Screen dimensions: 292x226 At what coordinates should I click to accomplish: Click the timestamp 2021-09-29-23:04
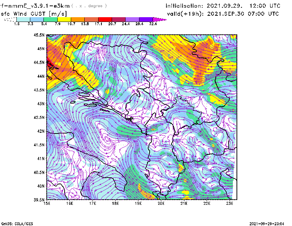point(267,224)
